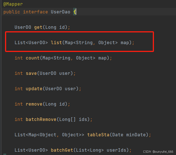Click the opening brace after UserDao
Image resolution: width=176 pixels, height=155 pixels.
tap(75, 12)
